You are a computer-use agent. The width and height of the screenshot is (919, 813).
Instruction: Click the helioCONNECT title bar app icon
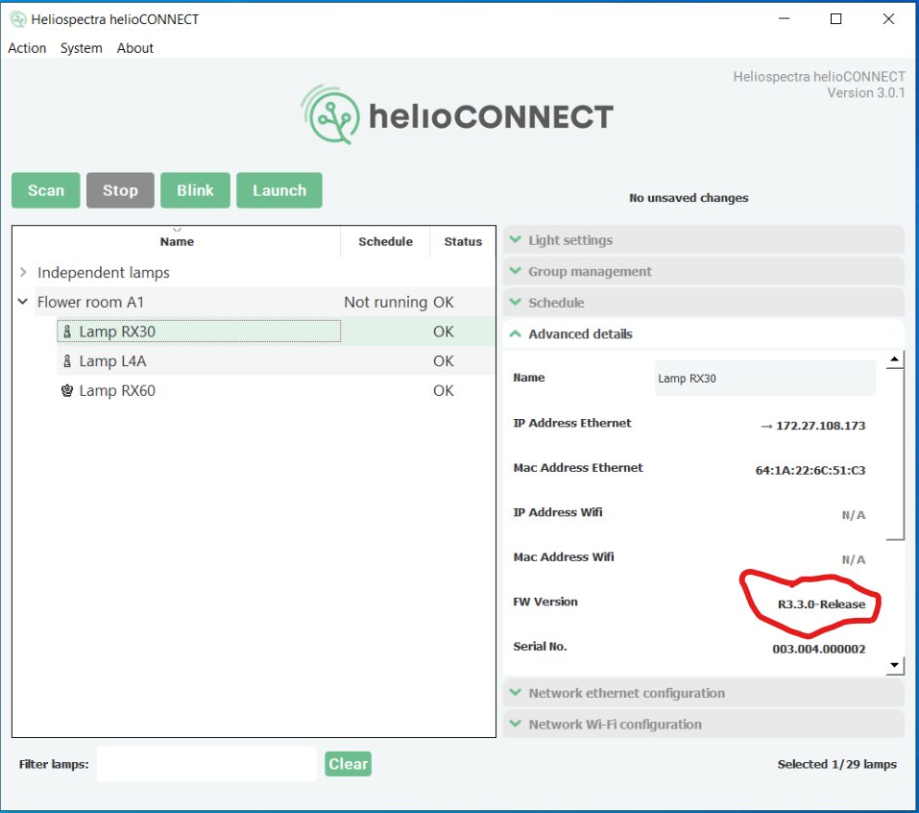18,19
